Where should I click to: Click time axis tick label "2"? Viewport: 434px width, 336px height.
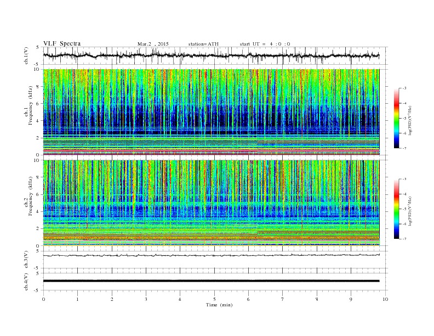click(x=112, y=299)
